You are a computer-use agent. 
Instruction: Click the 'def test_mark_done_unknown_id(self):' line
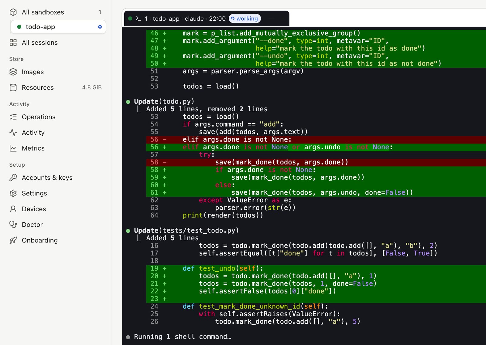tap(255, 306)
